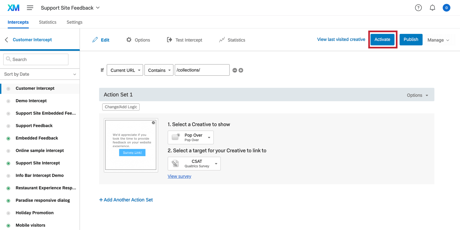Open the notifications bell

(x=432, y=8)
